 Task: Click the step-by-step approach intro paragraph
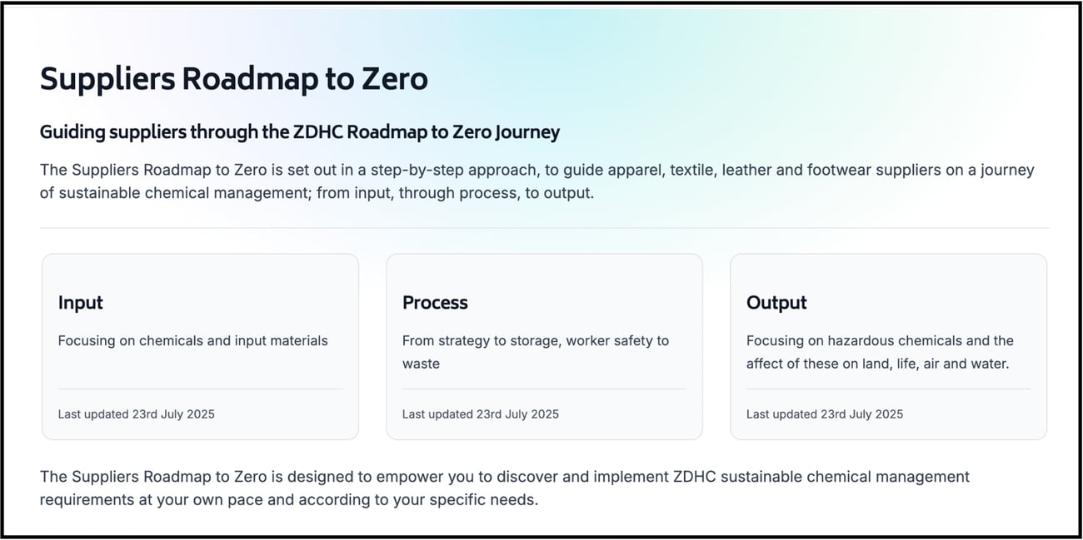point(537,181)
